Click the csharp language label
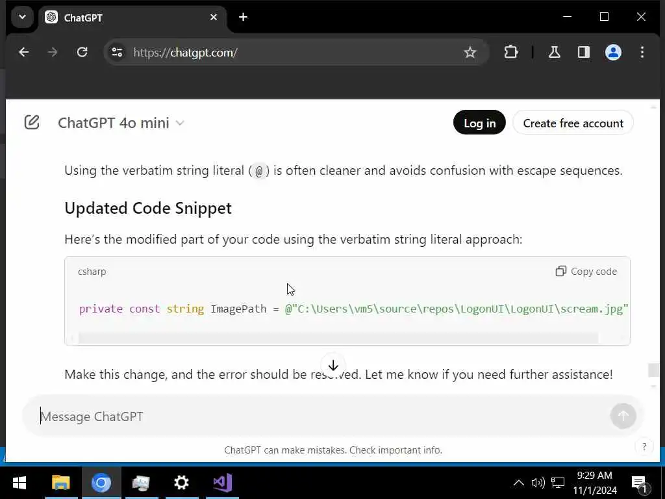Image resolution: width=665 pixels, height=499 pixels. [92, 272]
